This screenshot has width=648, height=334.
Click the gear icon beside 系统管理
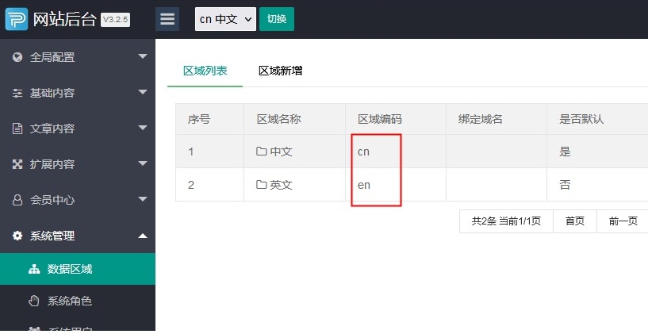click(17, 236)
